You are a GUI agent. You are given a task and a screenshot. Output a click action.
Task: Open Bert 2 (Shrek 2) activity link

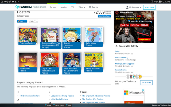click(122, 58)
